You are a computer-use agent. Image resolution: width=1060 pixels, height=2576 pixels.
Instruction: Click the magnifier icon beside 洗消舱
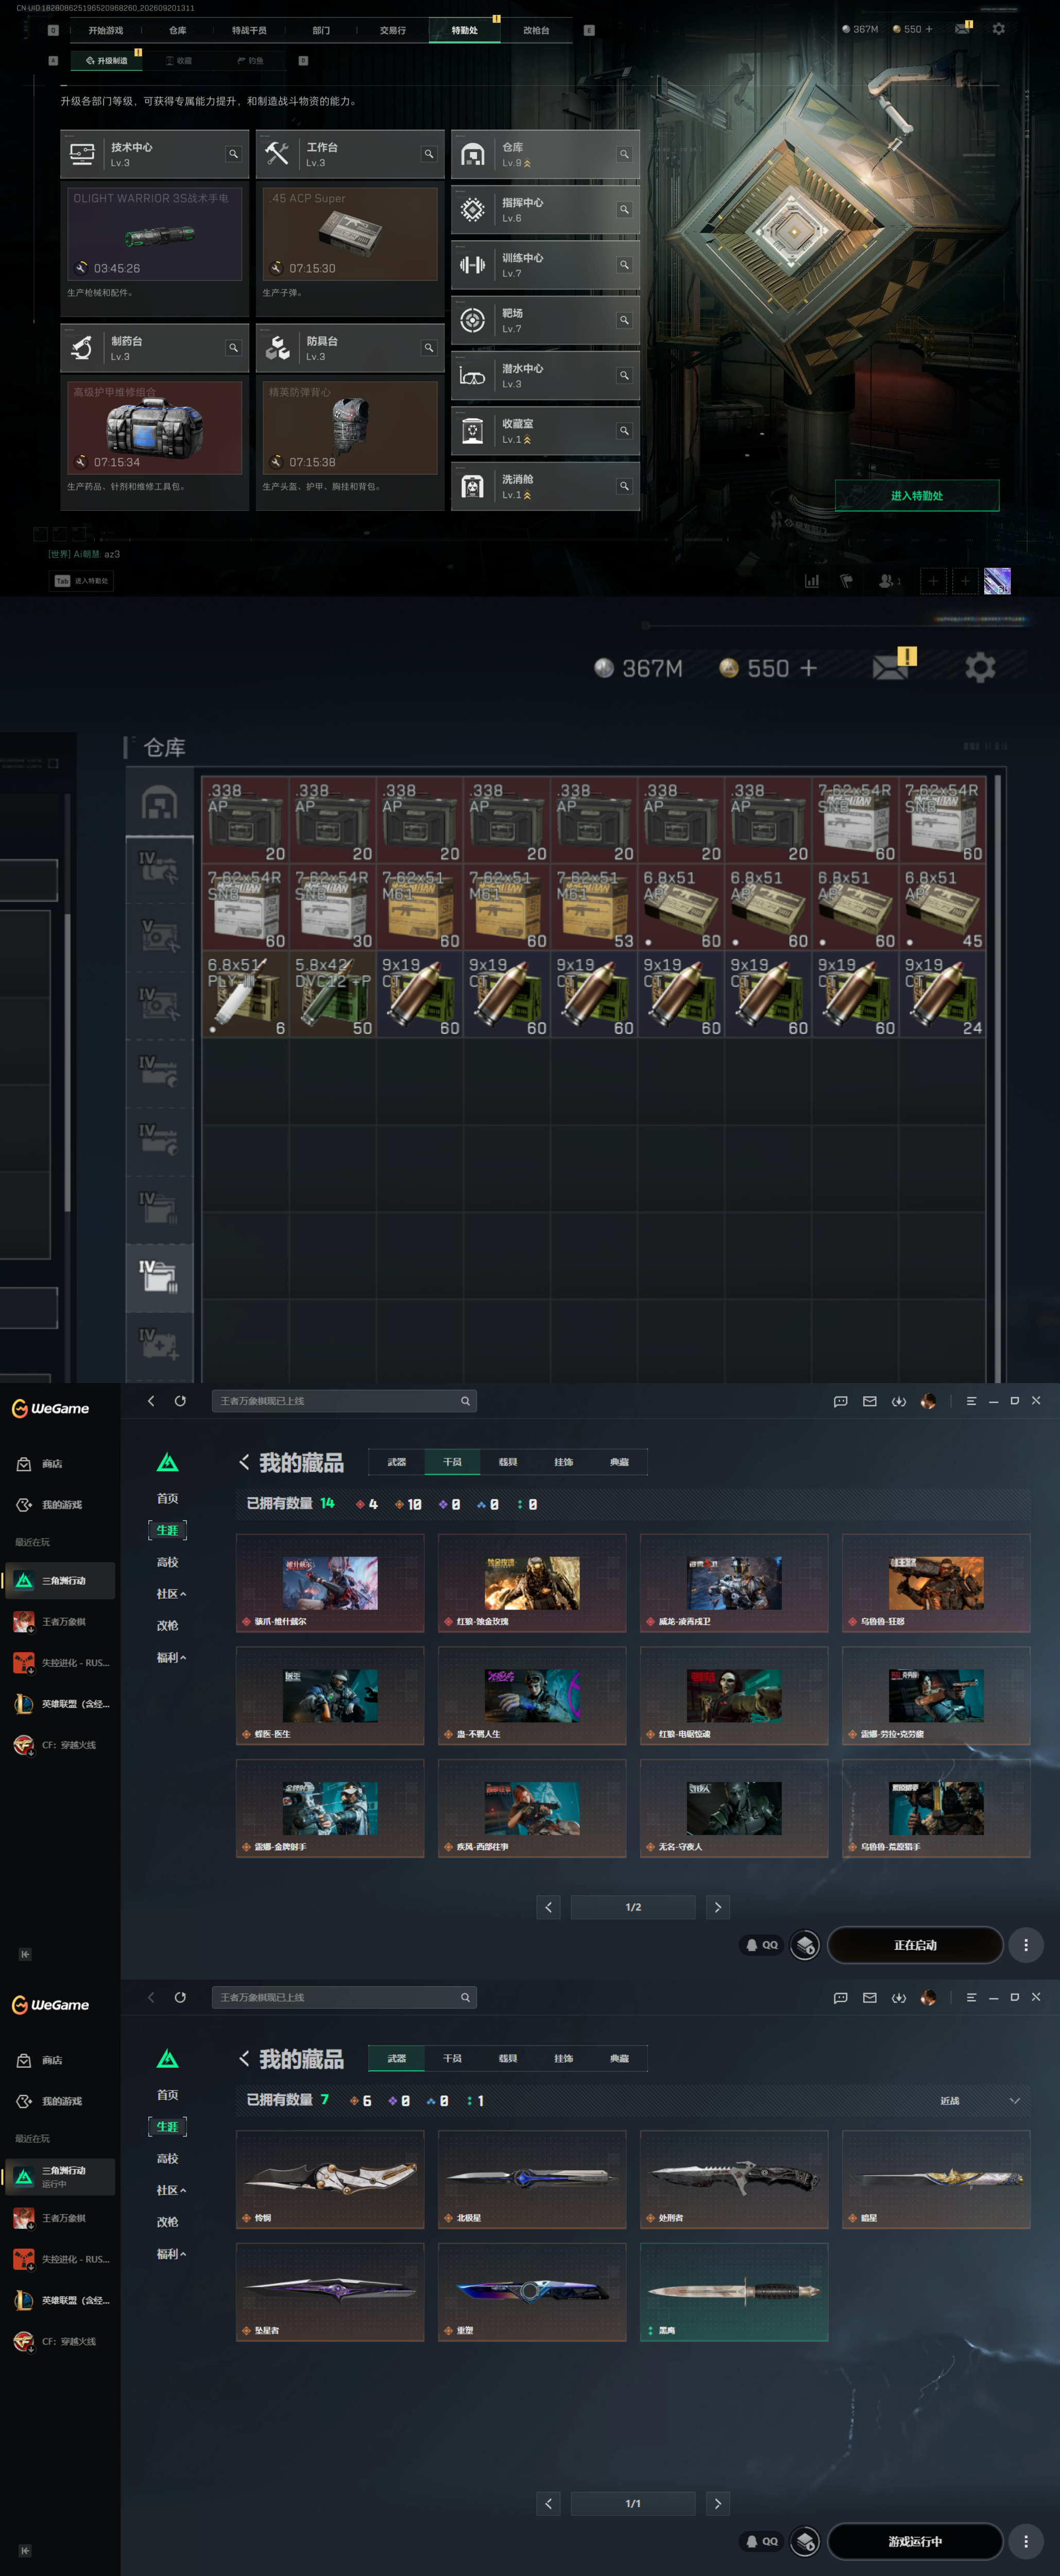(x=623, y=486)
